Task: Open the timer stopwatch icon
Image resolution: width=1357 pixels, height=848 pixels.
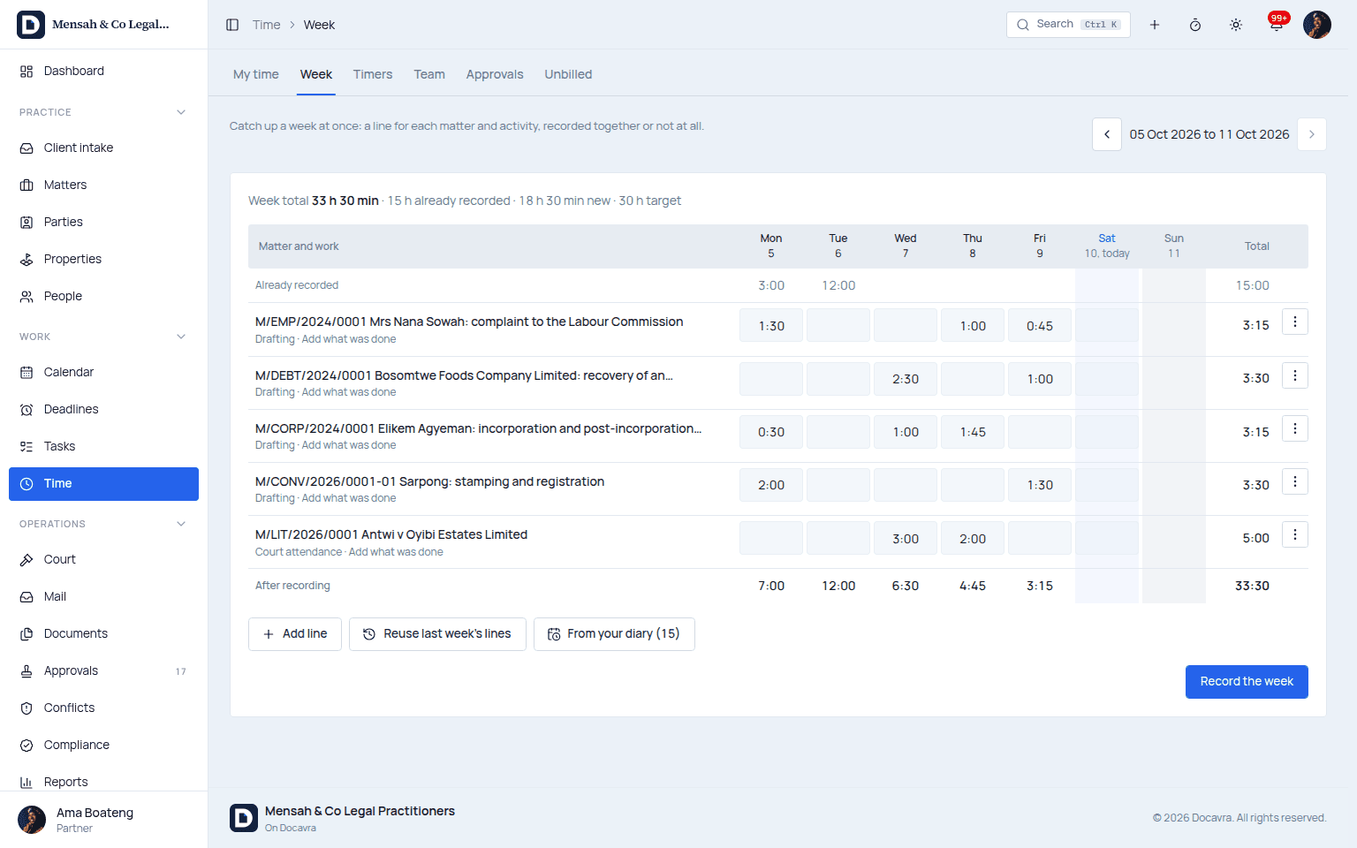Action: [1195, 25]
